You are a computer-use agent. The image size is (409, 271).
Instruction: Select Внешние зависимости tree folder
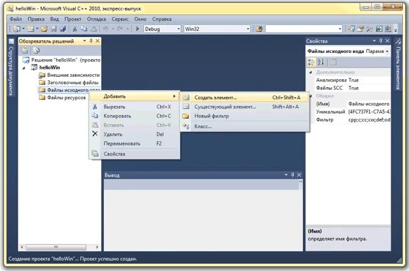coord(70,76)
